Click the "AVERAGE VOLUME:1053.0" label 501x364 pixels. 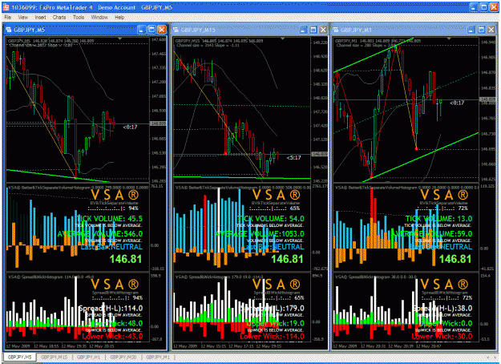point(260,234)
